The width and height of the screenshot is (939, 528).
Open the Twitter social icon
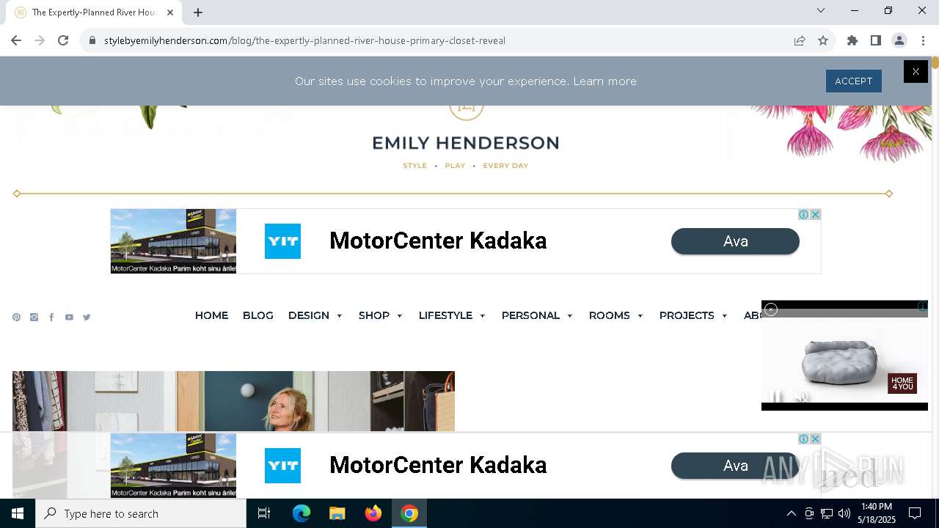pos(87,318)
